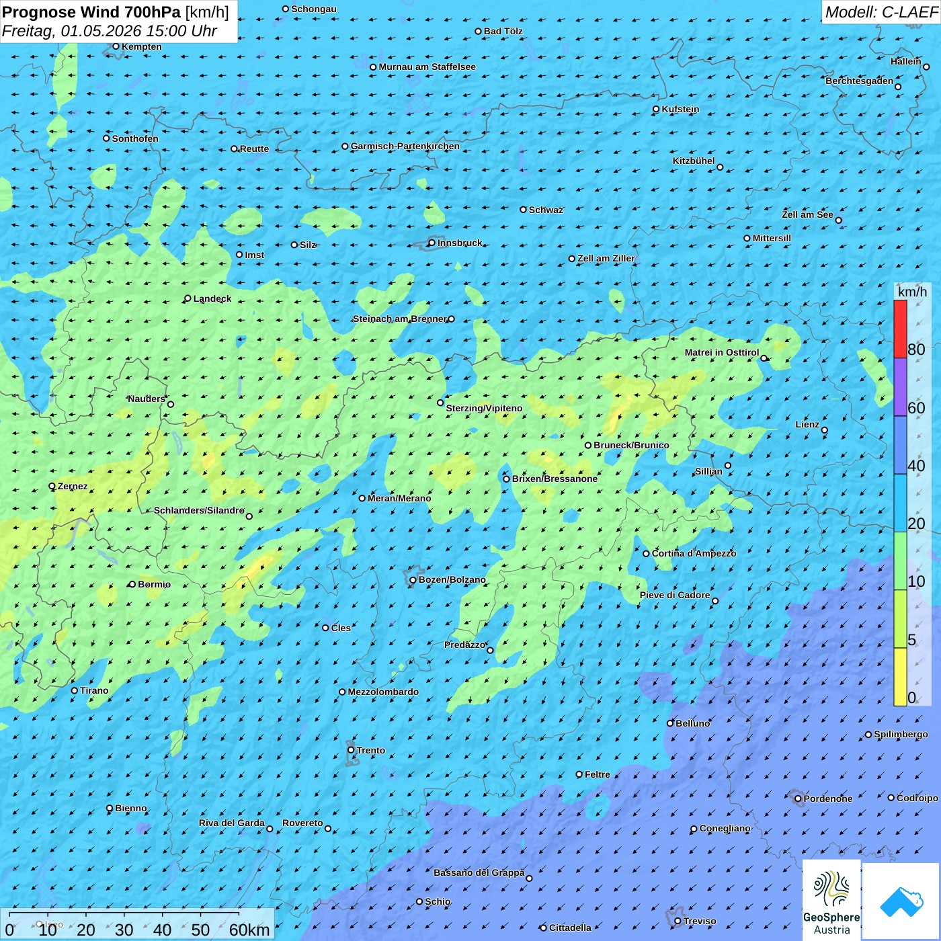Click the Spilimbergo location dot
Viewport: 941px width, 941px height.
click(868, 735)
